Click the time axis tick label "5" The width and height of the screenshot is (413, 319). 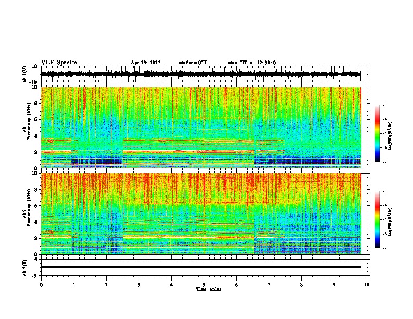click(x=204, y=285)
